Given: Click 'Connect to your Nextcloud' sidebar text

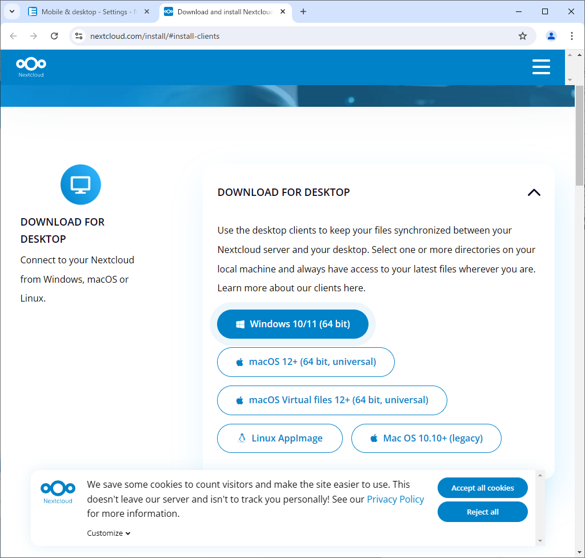Looking at the screenshot, I should 77,260.
